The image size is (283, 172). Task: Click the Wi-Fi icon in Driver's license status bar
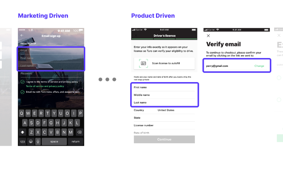point(145,30)
